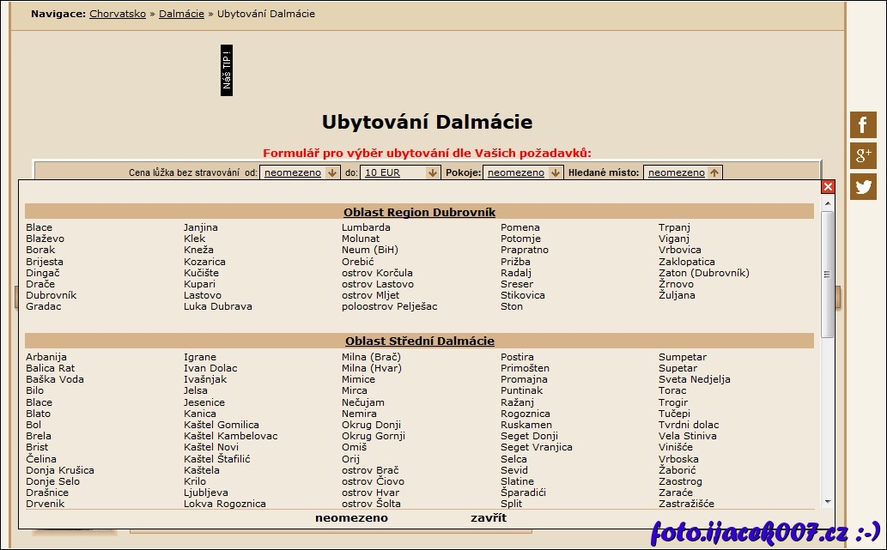Select ostrov Korčula location

(378, 273)
